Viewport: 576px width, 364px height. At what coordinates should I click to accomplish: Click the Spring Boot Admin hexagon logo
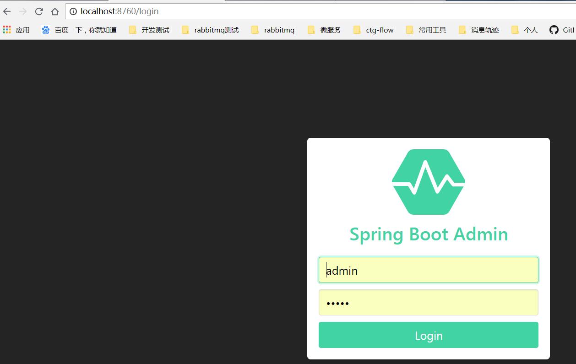[429, 182]
